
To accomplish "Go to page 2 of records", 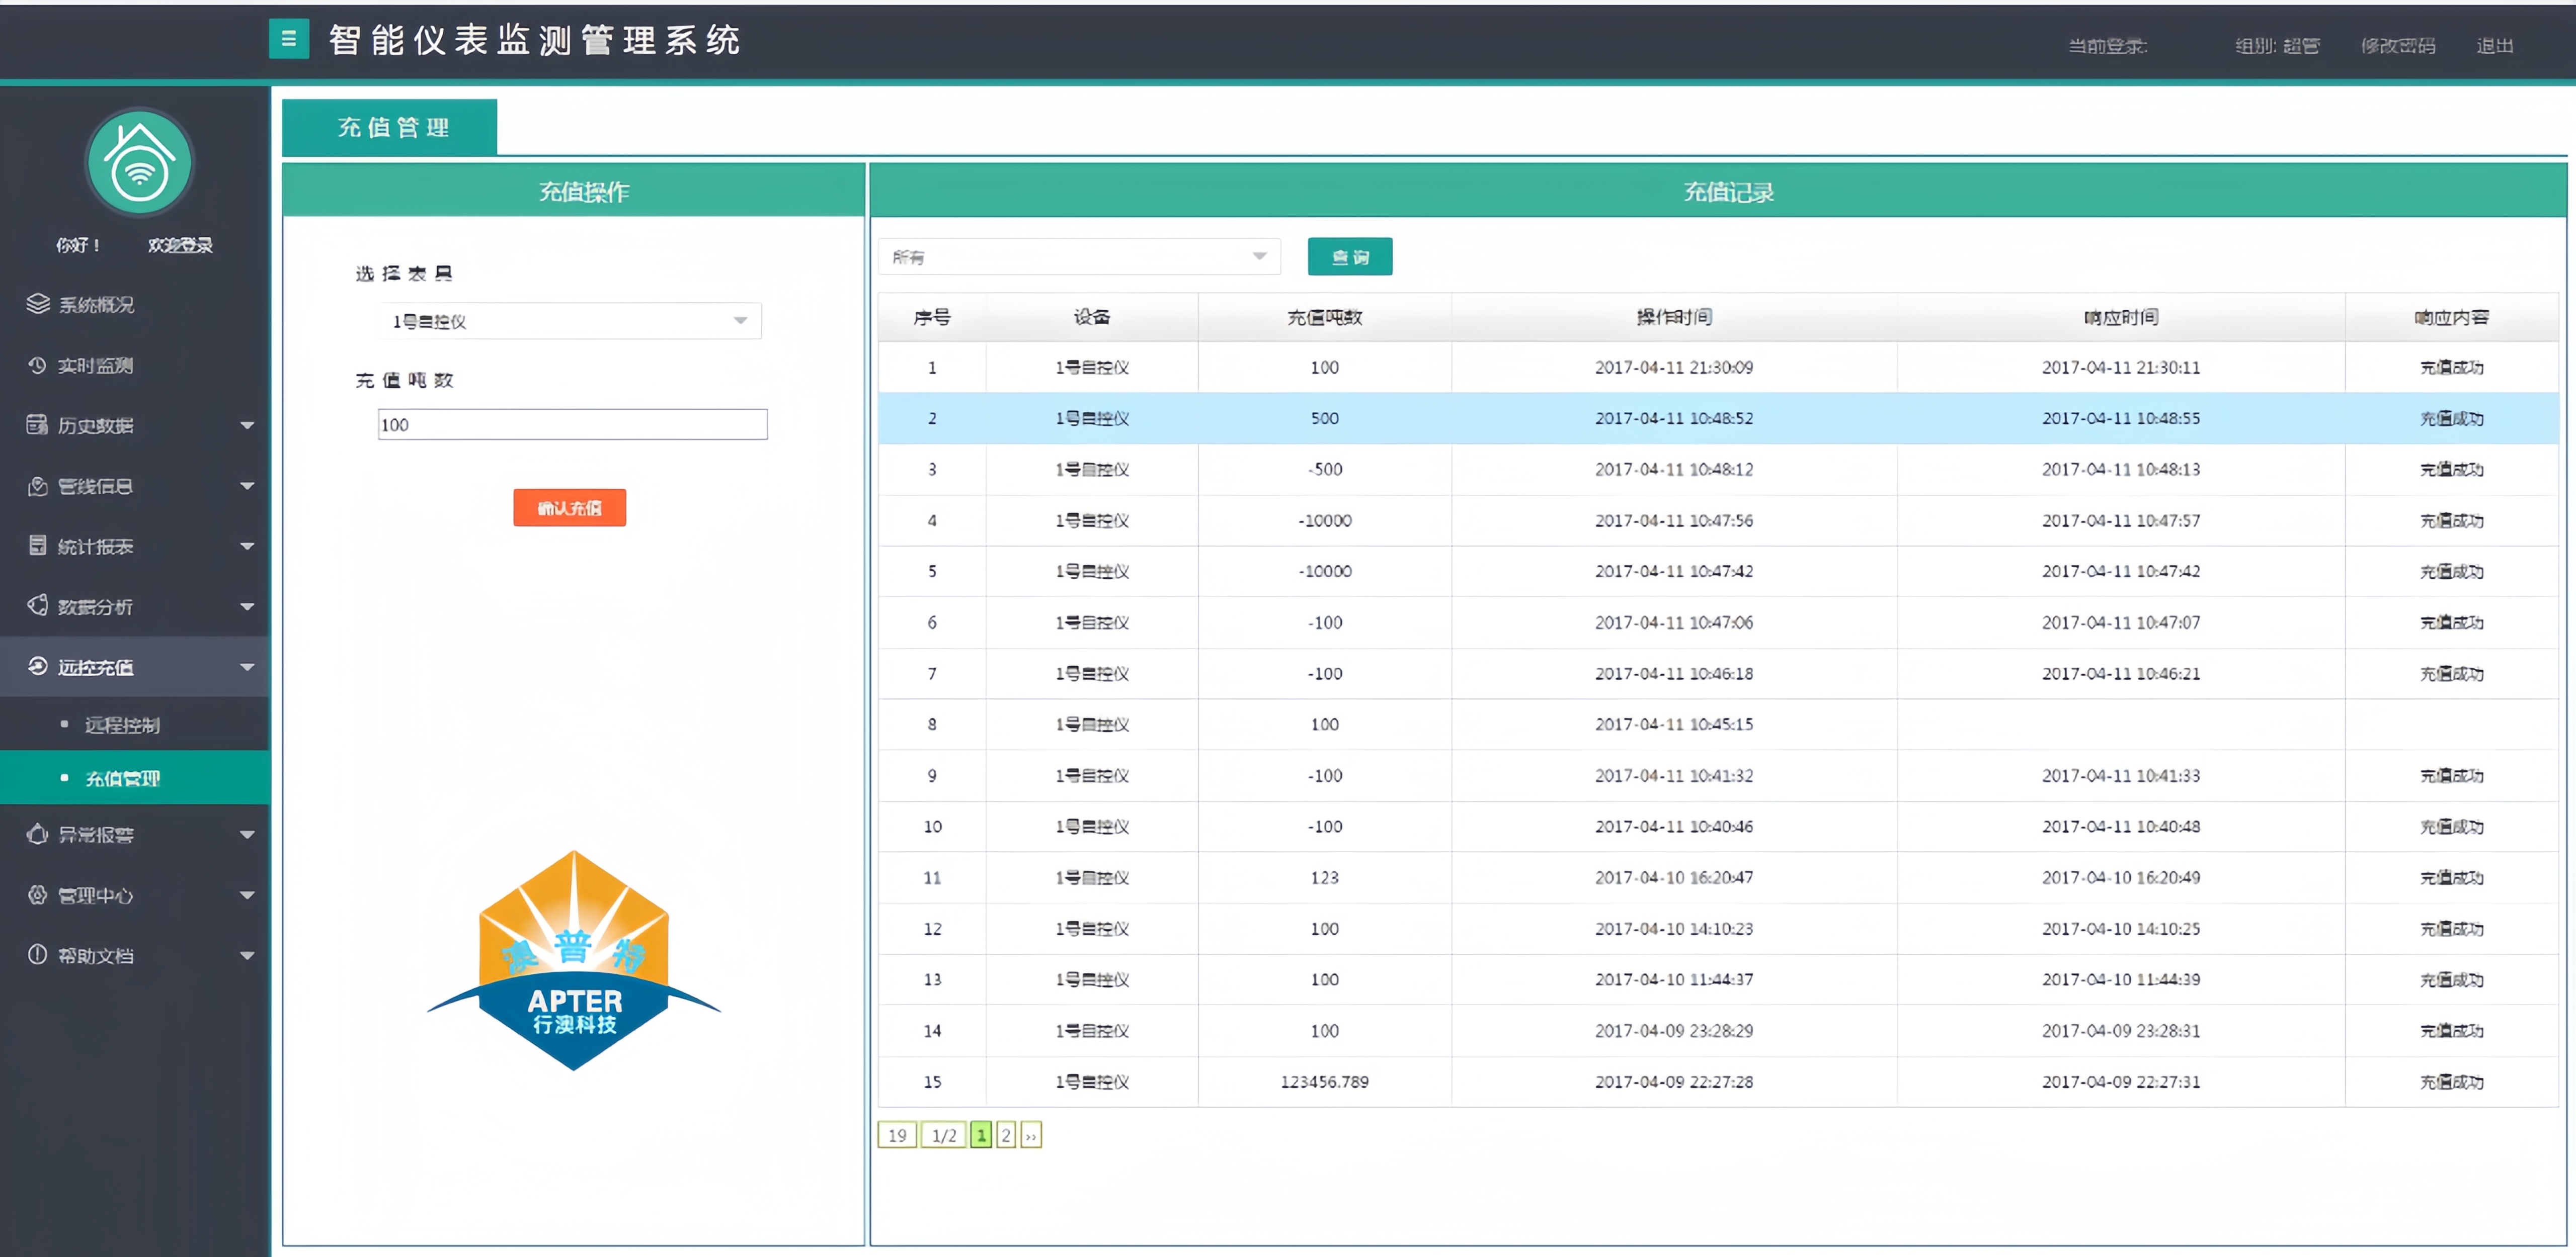I will 1006,1135.
